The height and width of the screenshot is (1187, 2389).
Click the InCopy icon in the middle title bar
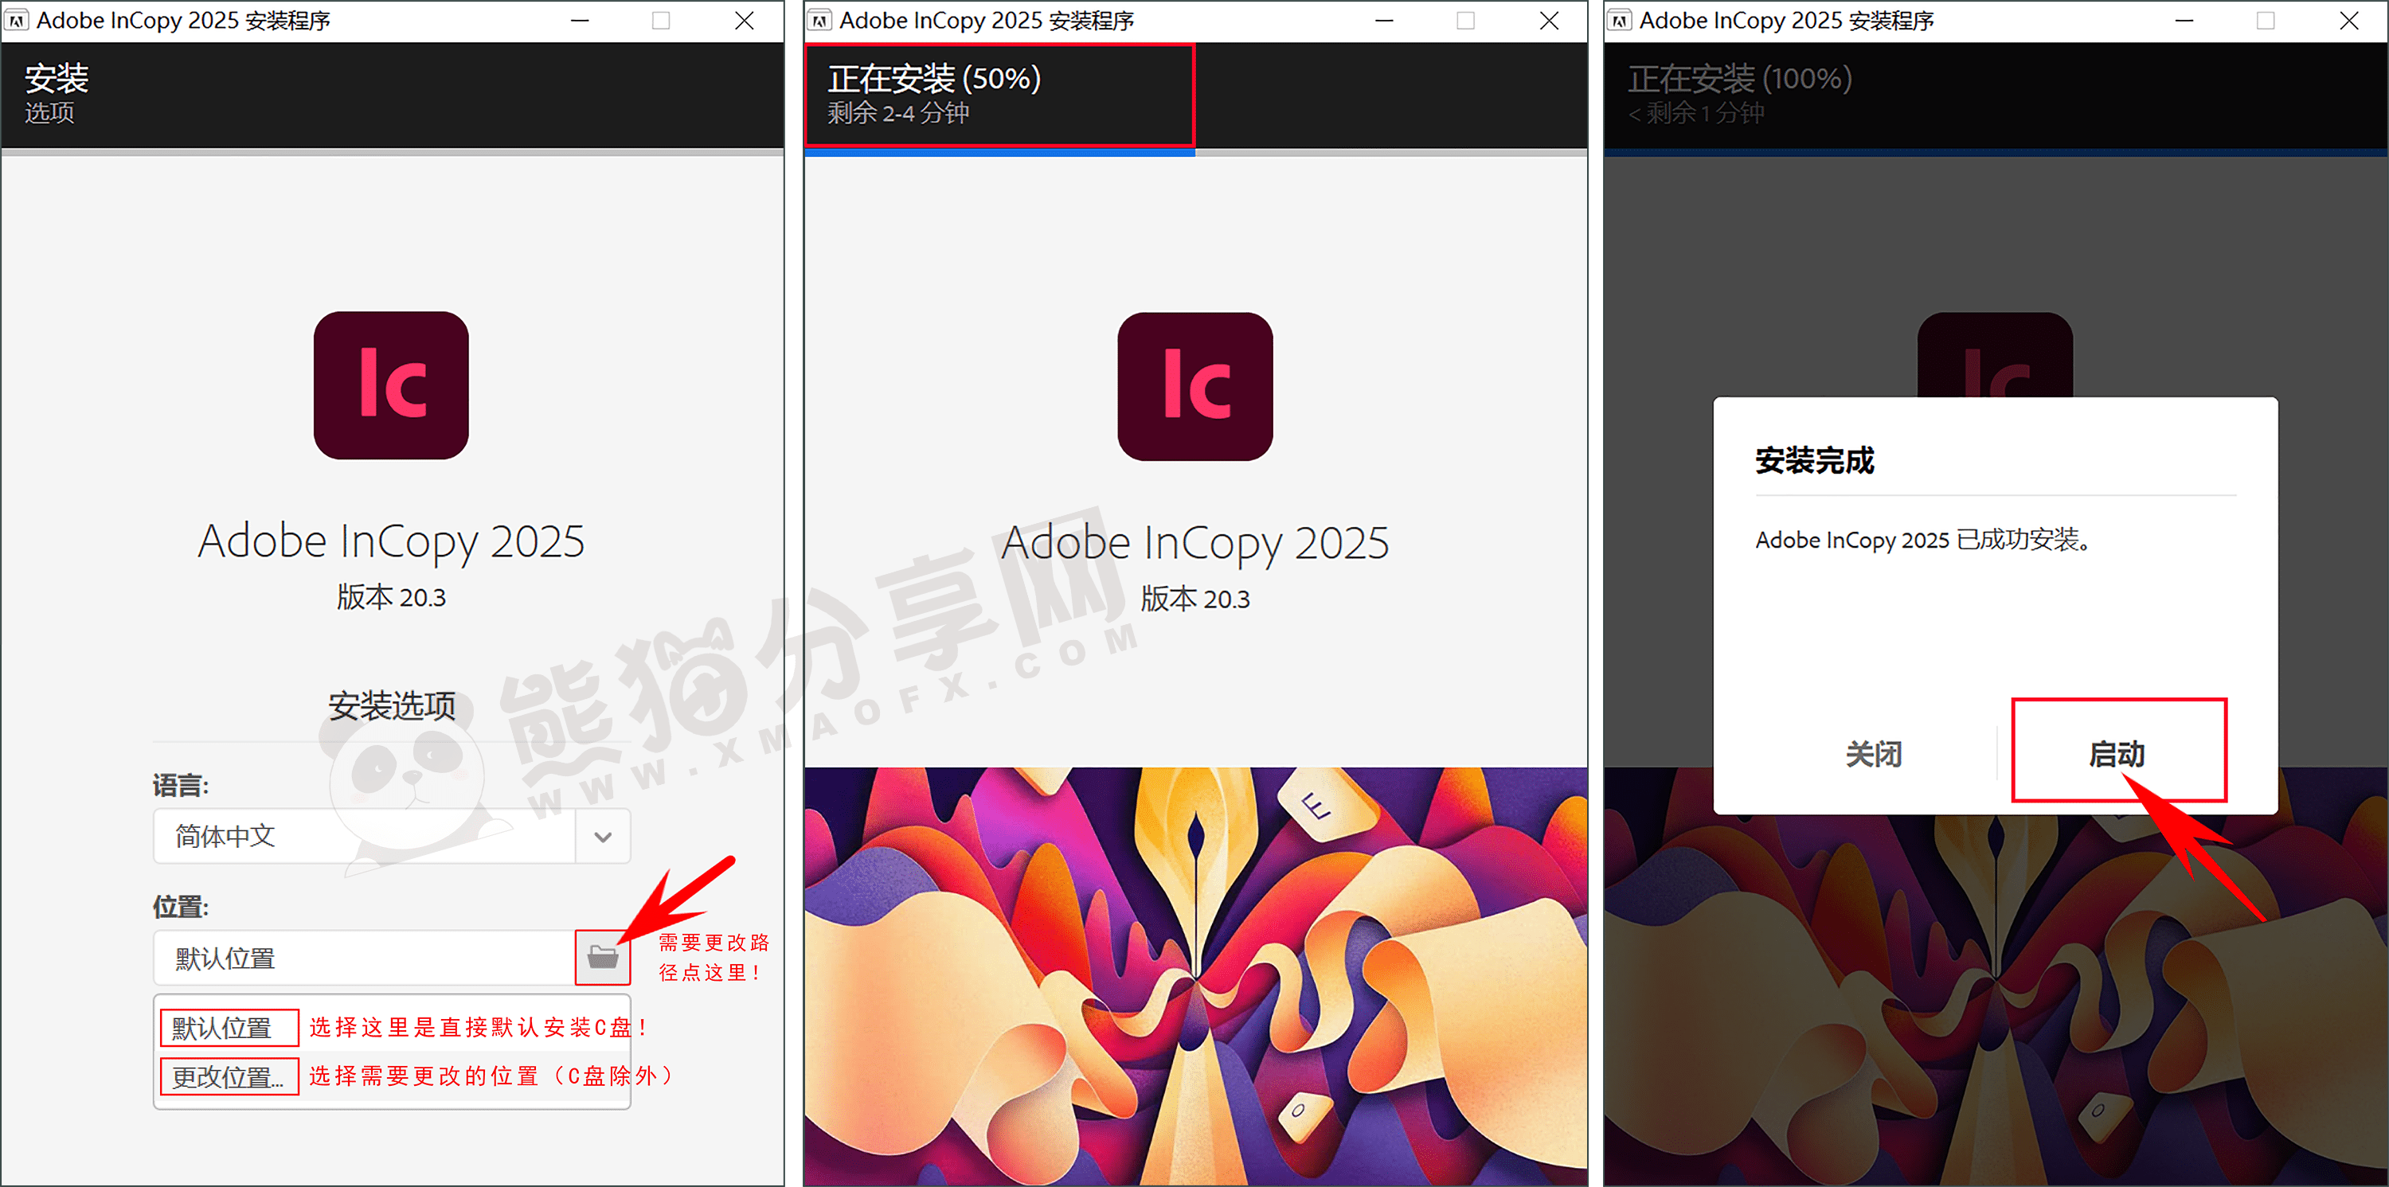click(820, 18)
